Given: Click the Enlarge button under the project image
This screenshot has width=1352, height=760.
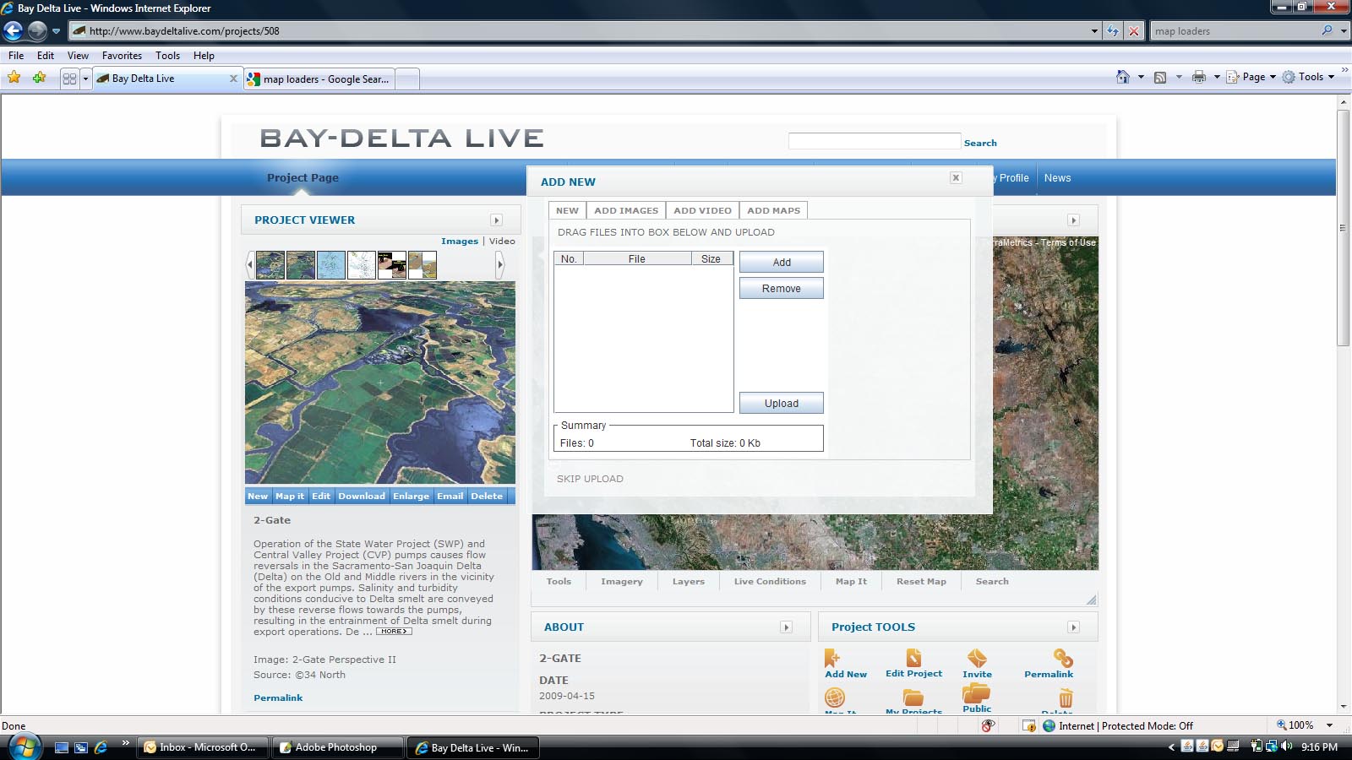Looking at the screenshot, I should [x=411, y=497].
